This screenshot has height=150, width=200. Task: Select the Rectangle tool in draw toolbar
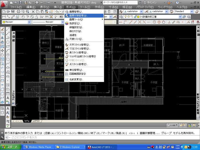tap(8, 46)
